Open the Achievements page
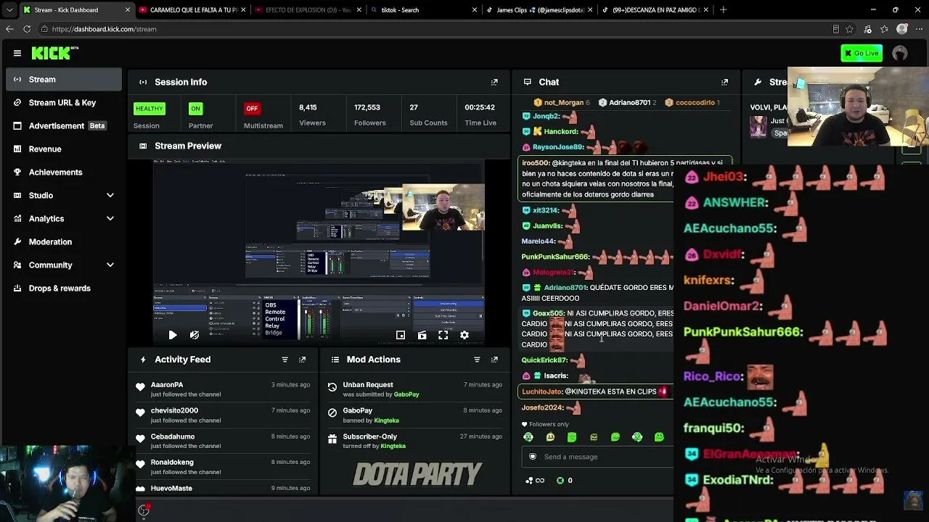The height and width of the screenshot is (522, 929). pyautogui.click(x=64, y=173)
